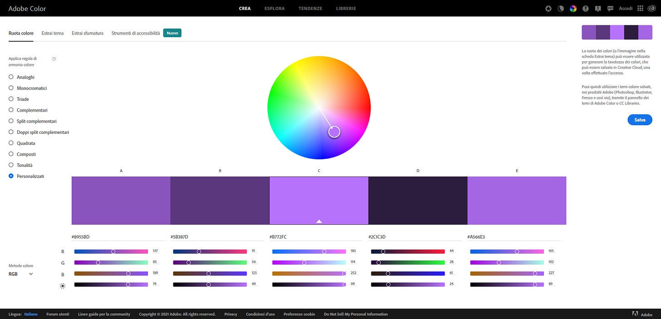The height and width of the screenshot is (319, 661).
Task: Click the Creative Cloud icon
Action: (652, 8)
